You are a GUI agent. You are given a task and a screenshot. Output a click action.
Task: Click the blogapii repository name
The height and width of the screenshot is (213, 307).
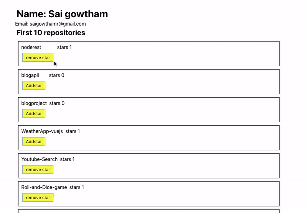point(30,75)
